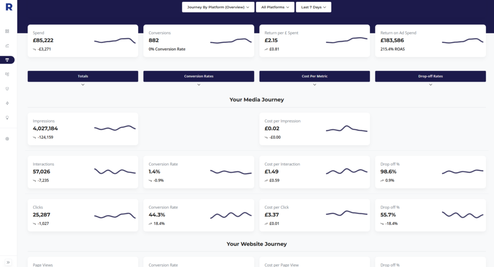This screenshot has width=494, height=267.
Task: Click the £85,222 Spend value
Action: [x=43, y=41]
